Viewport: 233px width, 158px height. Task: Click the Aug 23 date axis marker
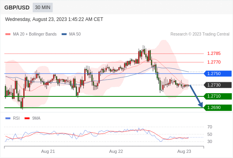click(x=184, y=151)
